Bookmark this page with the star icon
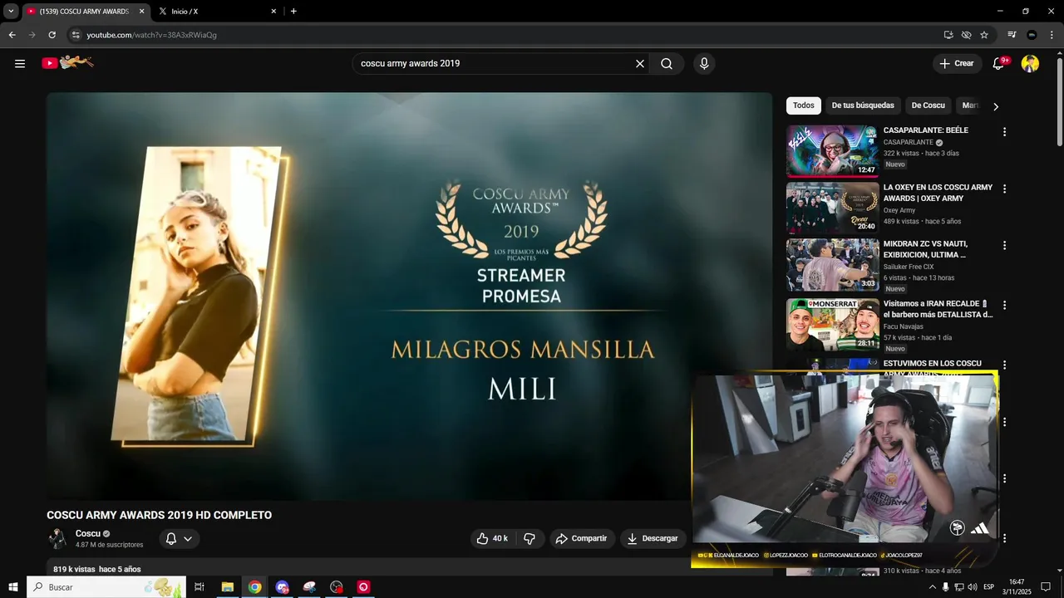 [984, 35]
